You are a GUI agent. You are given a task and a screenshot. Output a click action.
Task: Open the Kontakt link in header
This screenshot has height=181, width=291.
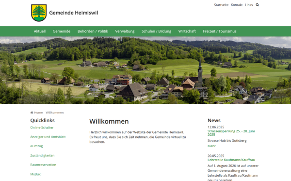(237, 5)
